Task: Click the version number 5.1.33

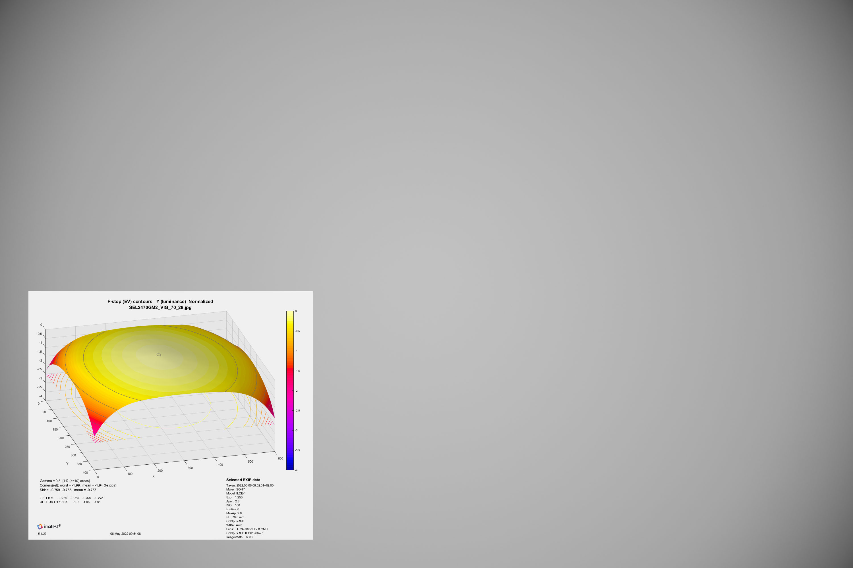Action: (42, 534)
